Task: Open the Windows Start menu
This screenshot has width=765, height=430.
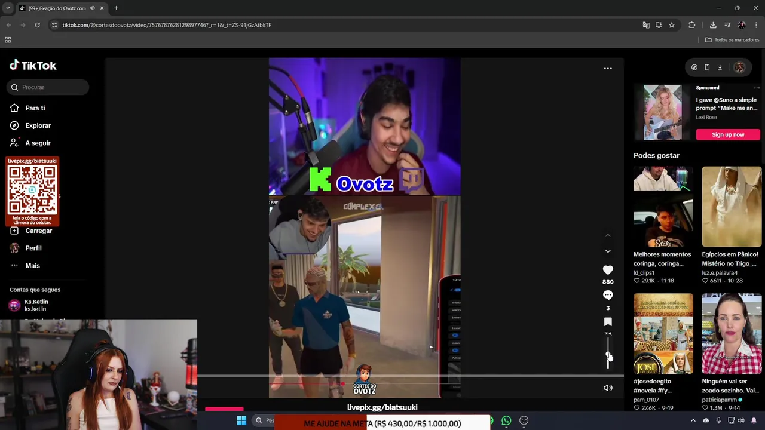Action: 241,421
